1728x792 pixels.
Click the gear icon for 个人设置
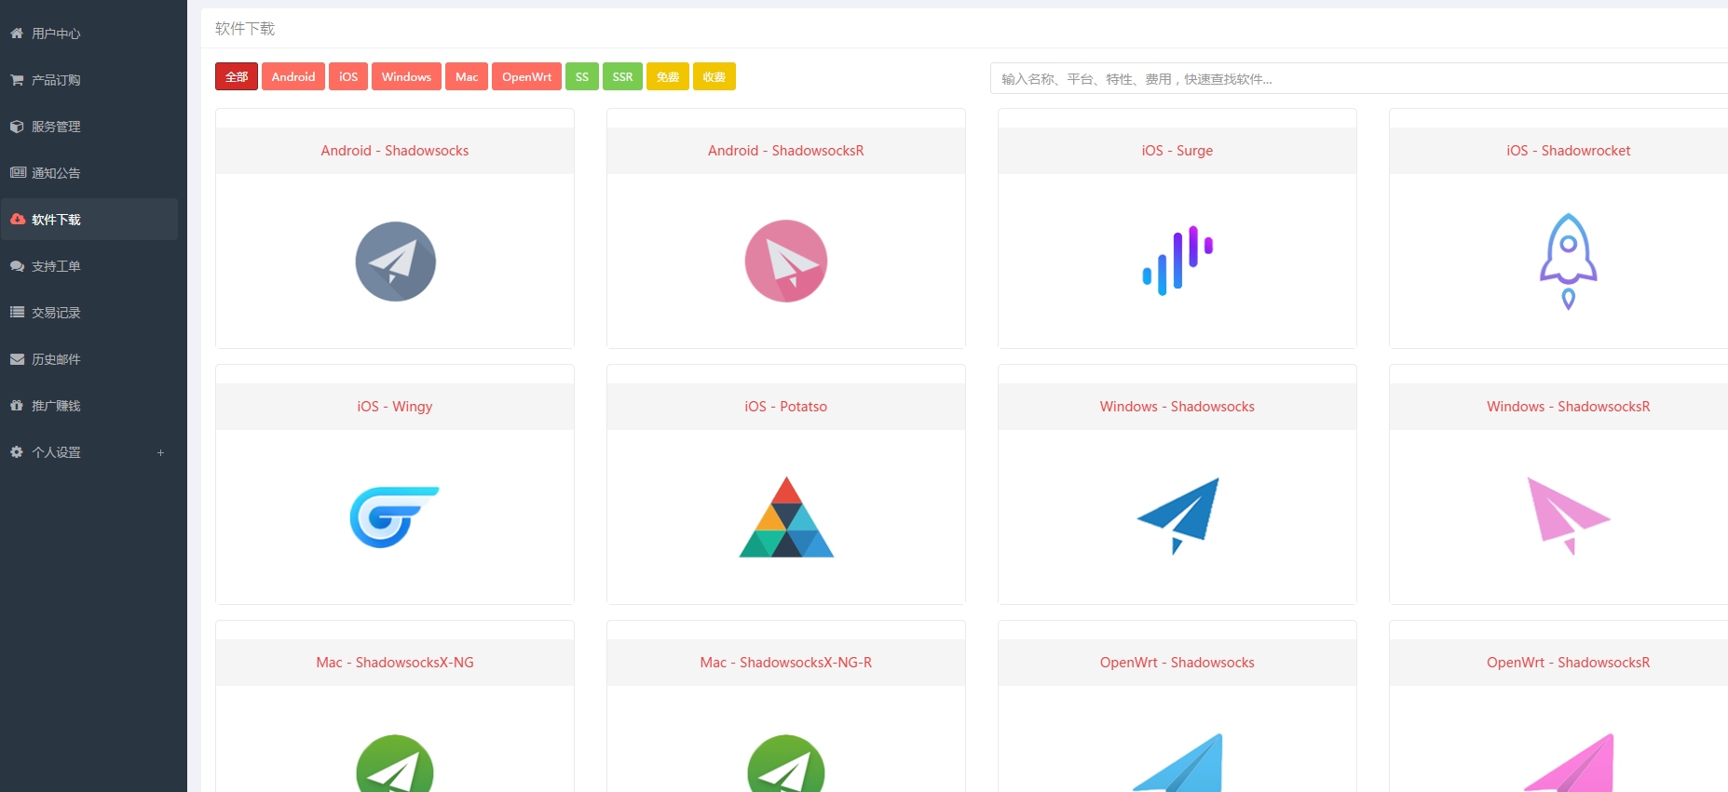pos(17,451)
